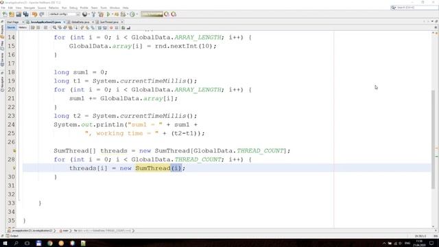This screenshot has width=439, height=247.
Task: Click the first garbage-collection icon beside the memory bar
Action: pyautogui.click(x=167, y=14)
